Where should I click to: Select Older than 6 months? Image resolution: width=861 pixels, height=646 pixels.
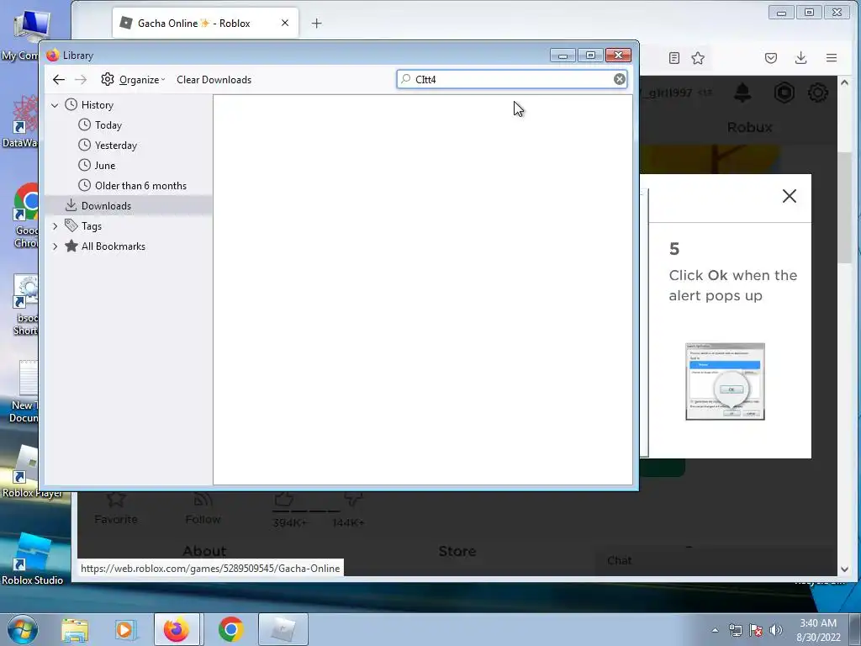(x=140, y=186)
